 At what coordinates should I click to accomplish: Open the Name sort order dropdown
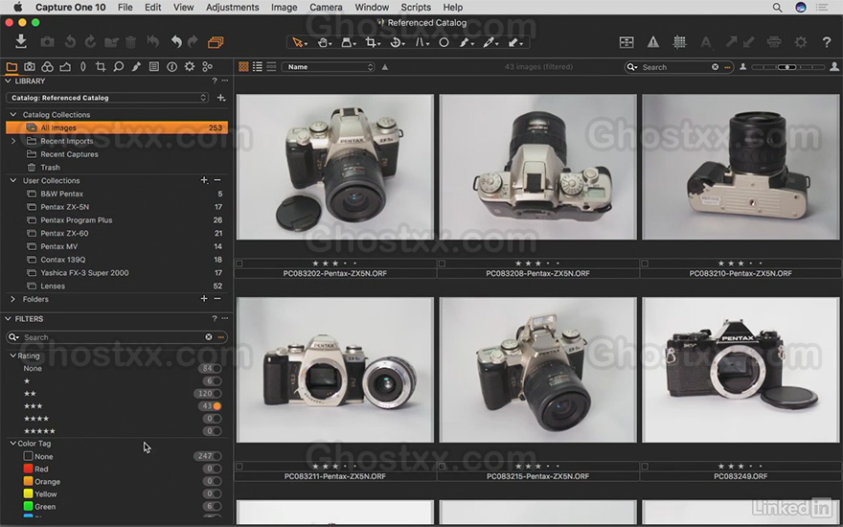(328, 67)
